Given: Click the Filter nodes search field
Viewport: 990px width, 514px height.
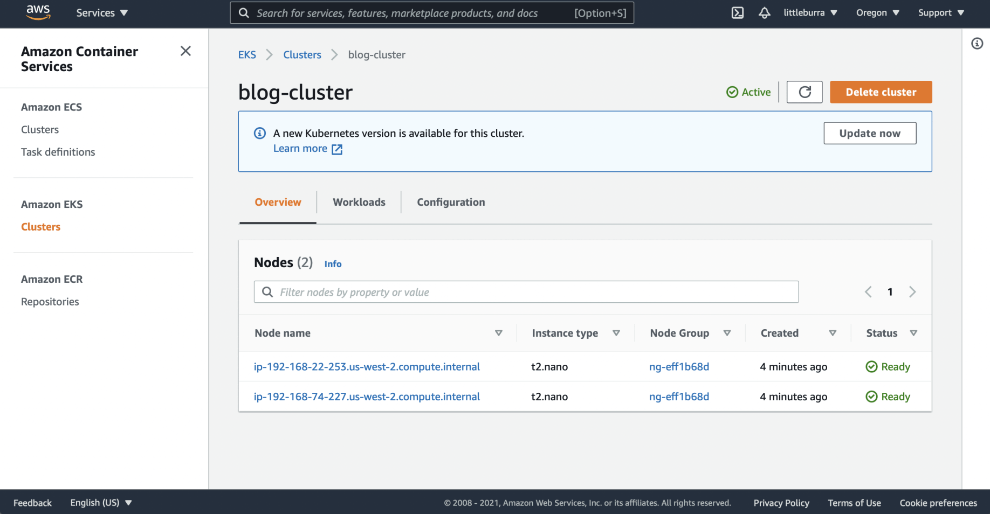Looking at the screenshot, I should click(526, 292).
